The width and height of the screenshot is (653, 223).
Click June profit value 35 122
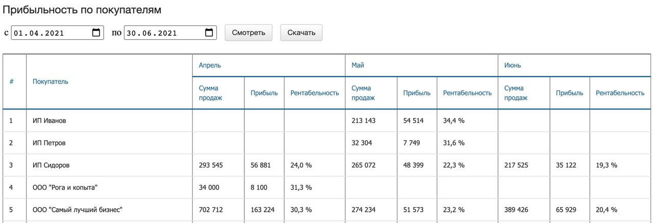[x=566, y=165]
